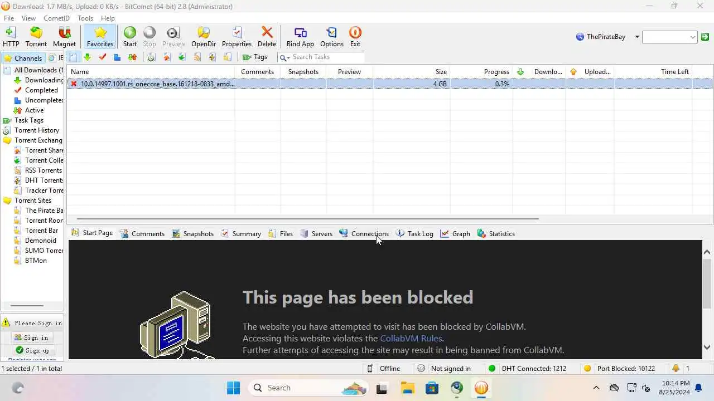The image size is (714, 401).
Task: Sort the task list by the Progress column
Action: click(481, 72)
